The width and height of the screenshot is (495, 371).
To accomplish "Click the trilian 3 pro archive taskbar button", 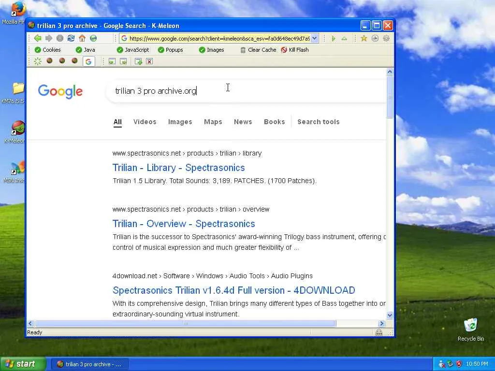I will coord(90,364).
